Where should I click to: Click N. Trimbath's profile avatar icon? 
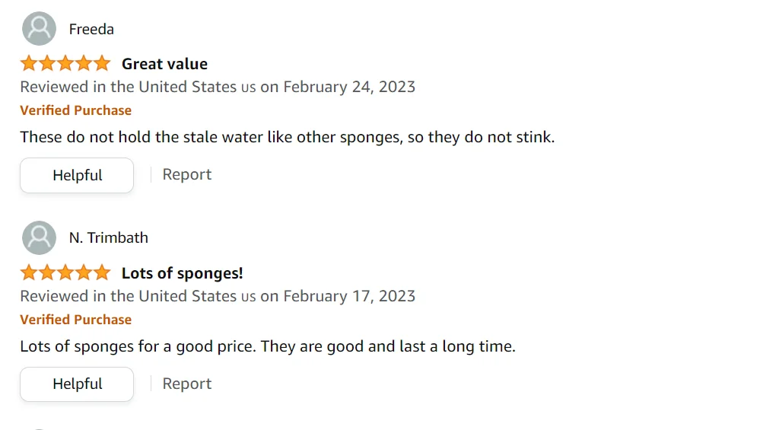pyautogui.click(x=39, y=237)
